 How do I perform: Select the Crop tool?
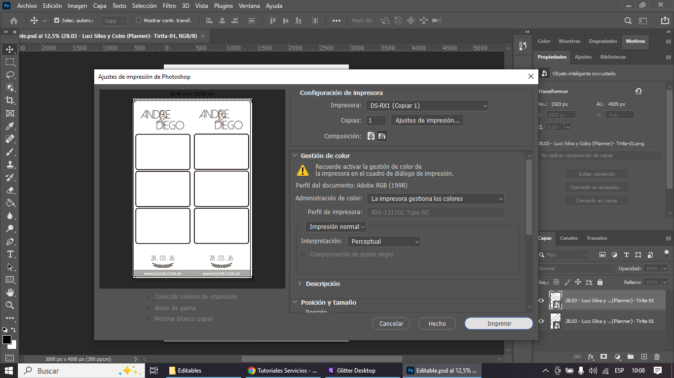9,100
